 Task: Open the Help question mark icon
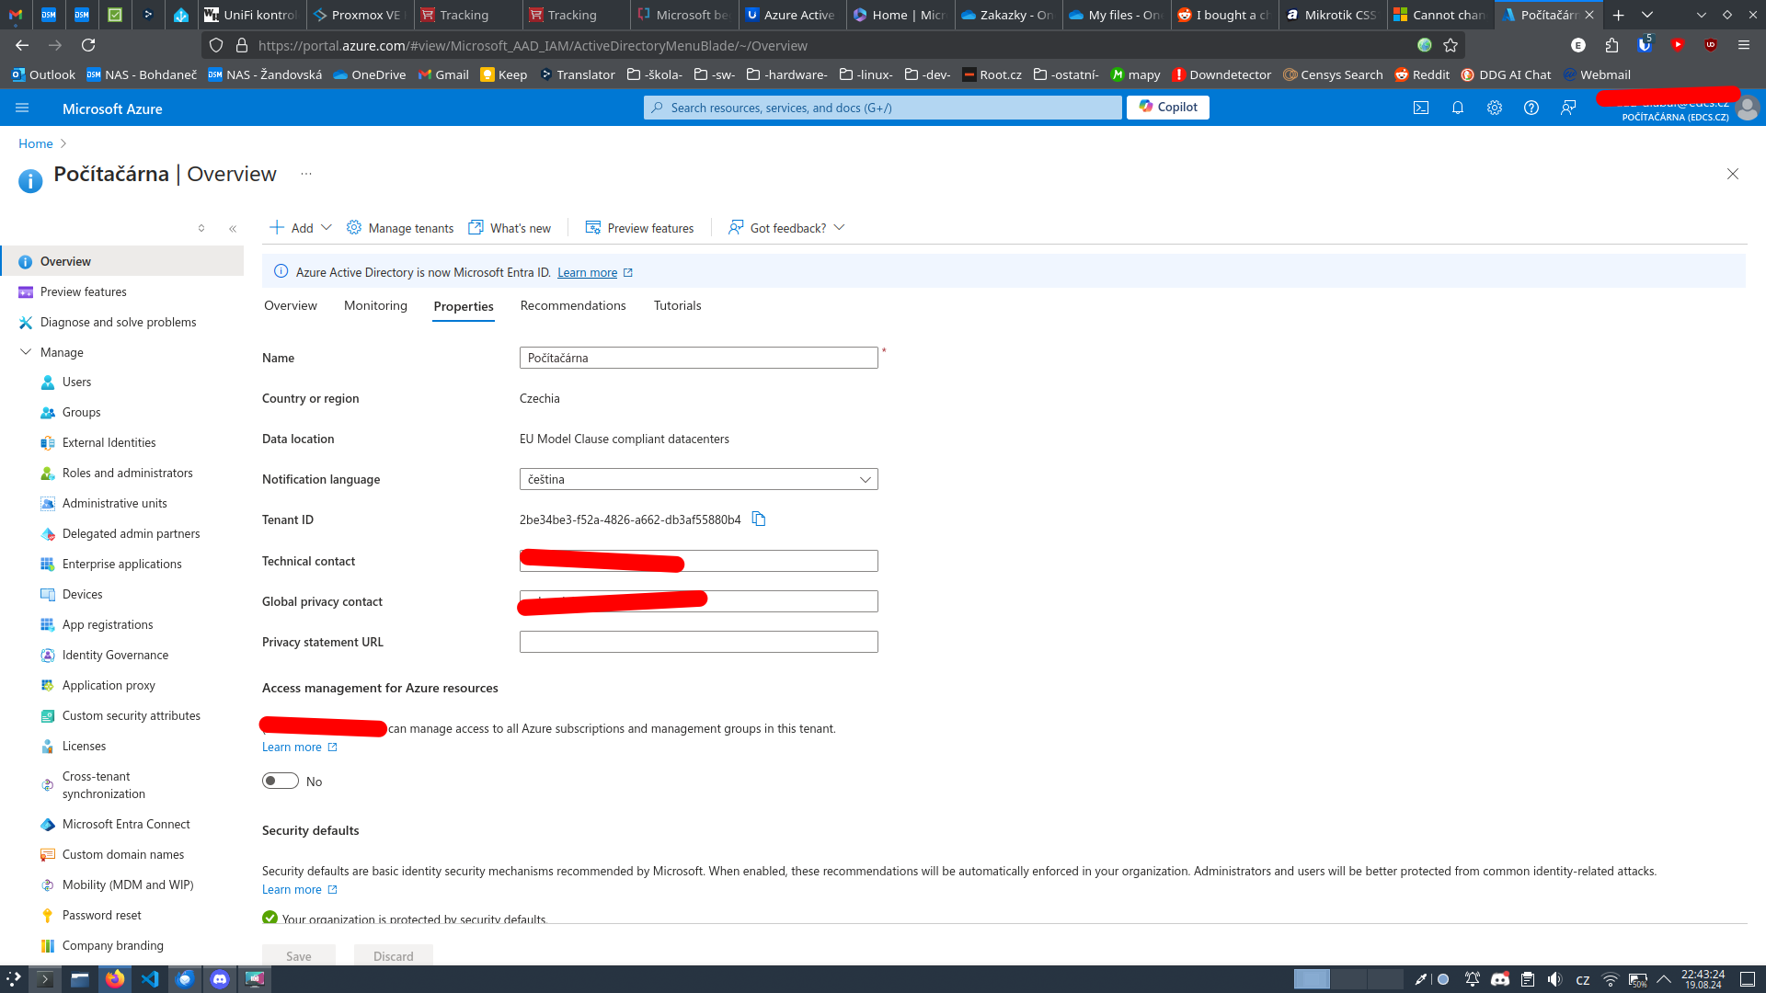1531,108
